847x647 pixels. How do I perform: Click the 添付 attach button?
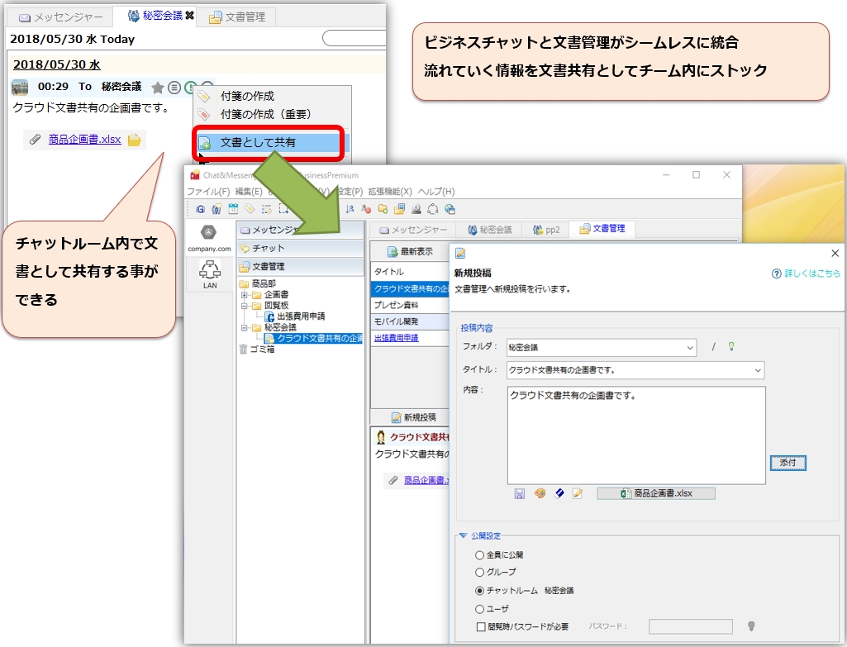(x=787, y=463)
